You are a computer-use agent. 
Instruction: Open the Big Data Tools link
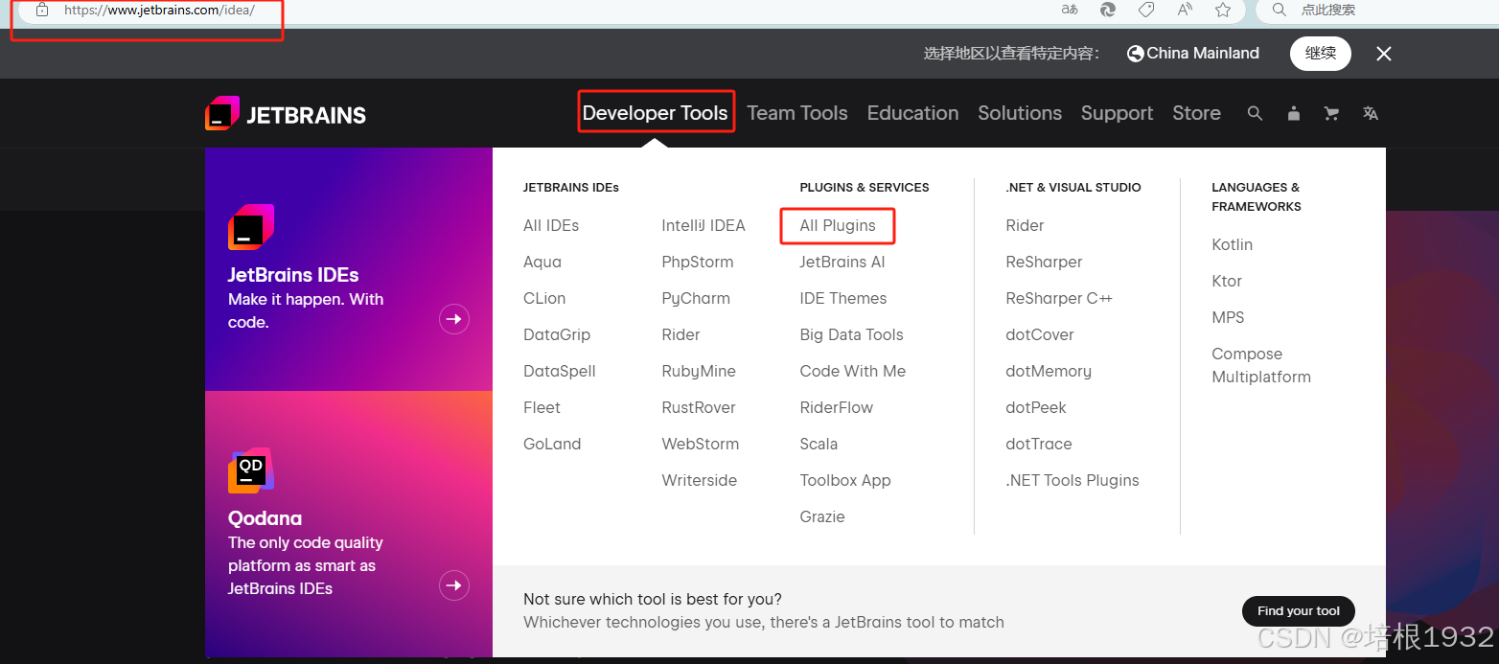pyautogui.click(x=852, y=335)
